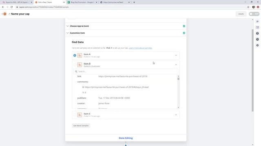Click the main page vertical scrollbar
The width and height of the screenshot is (261, 146).
click(252, 70)
